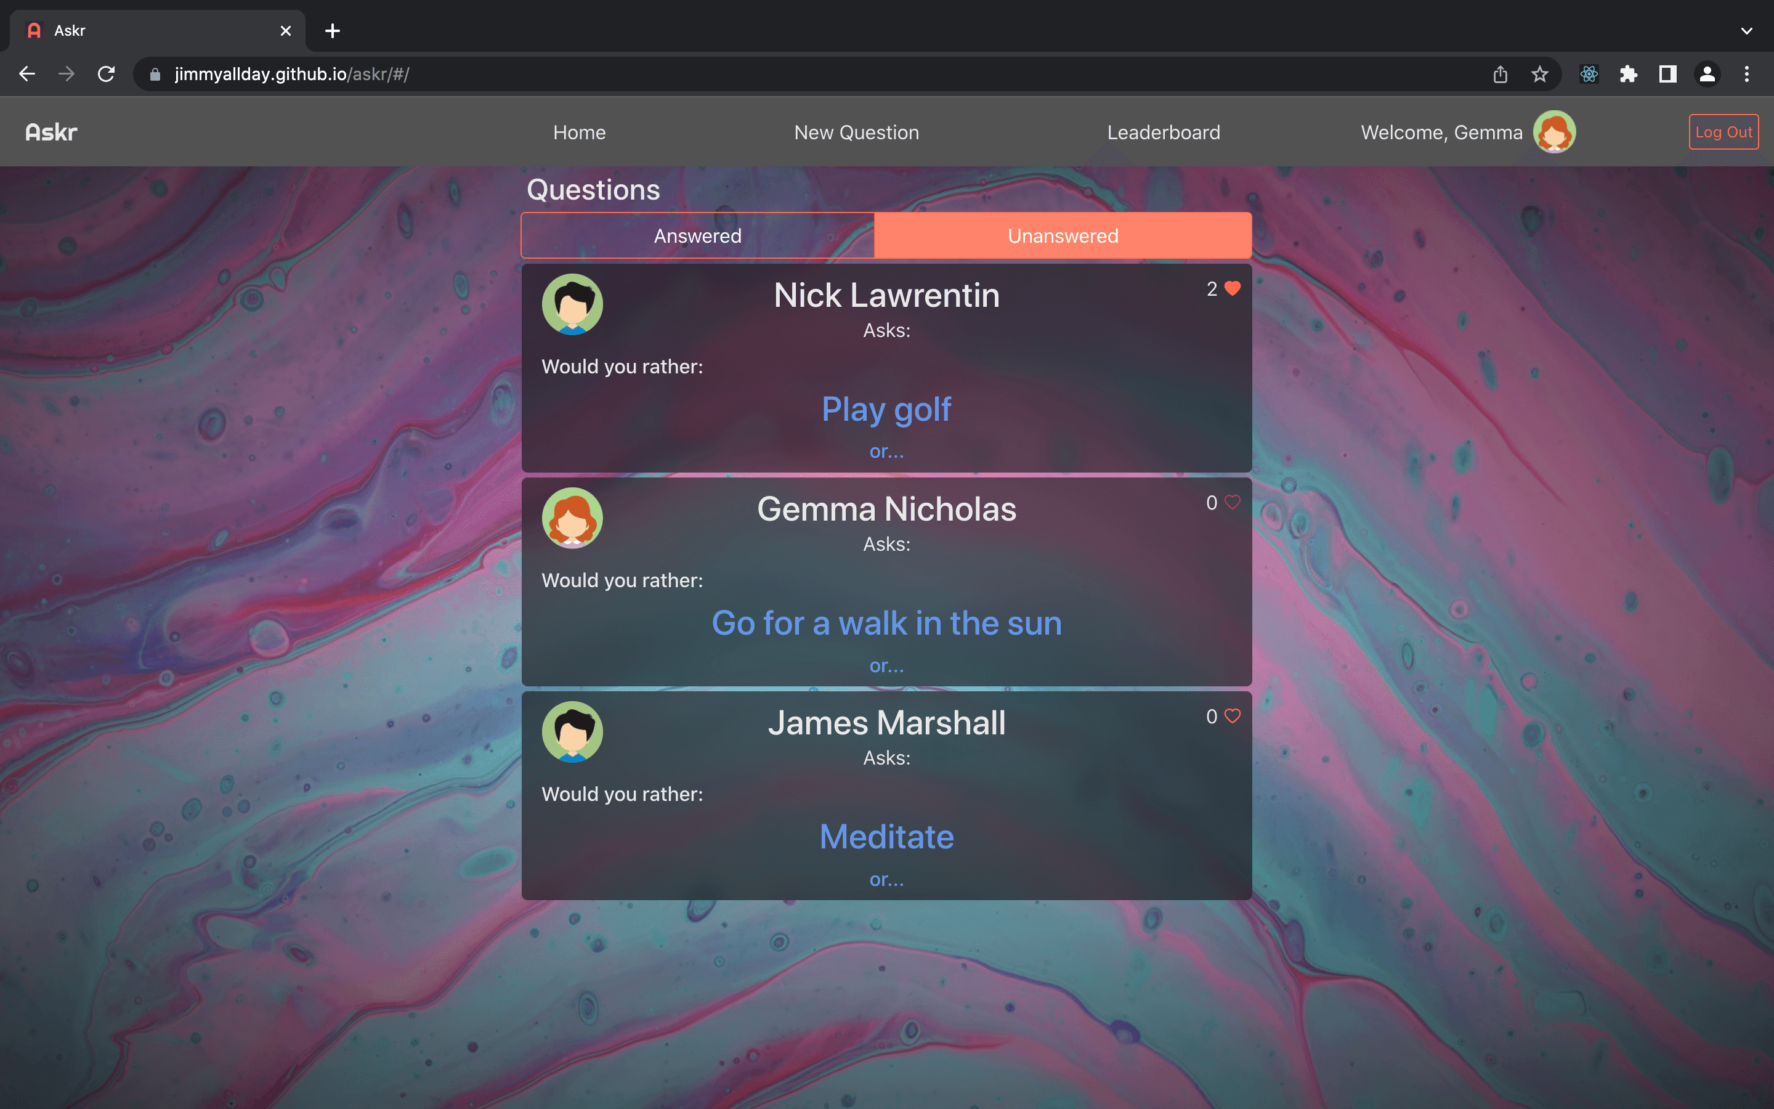Like Gemma Nicholas's question heart
The width and height of the screenshot is (1774, 1109).
[x=1233, y=502]
